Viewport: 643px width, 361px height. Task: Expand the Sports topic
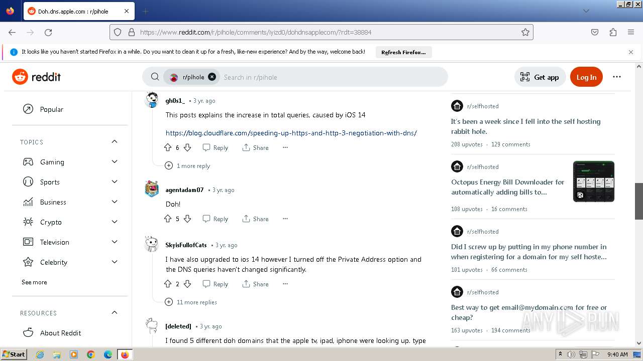(x=115, y=182)
